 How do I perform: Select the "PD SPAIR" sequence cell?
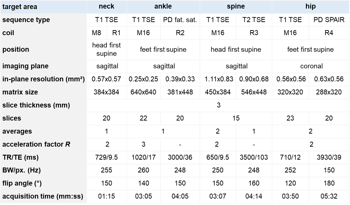[x=329, y=20]
